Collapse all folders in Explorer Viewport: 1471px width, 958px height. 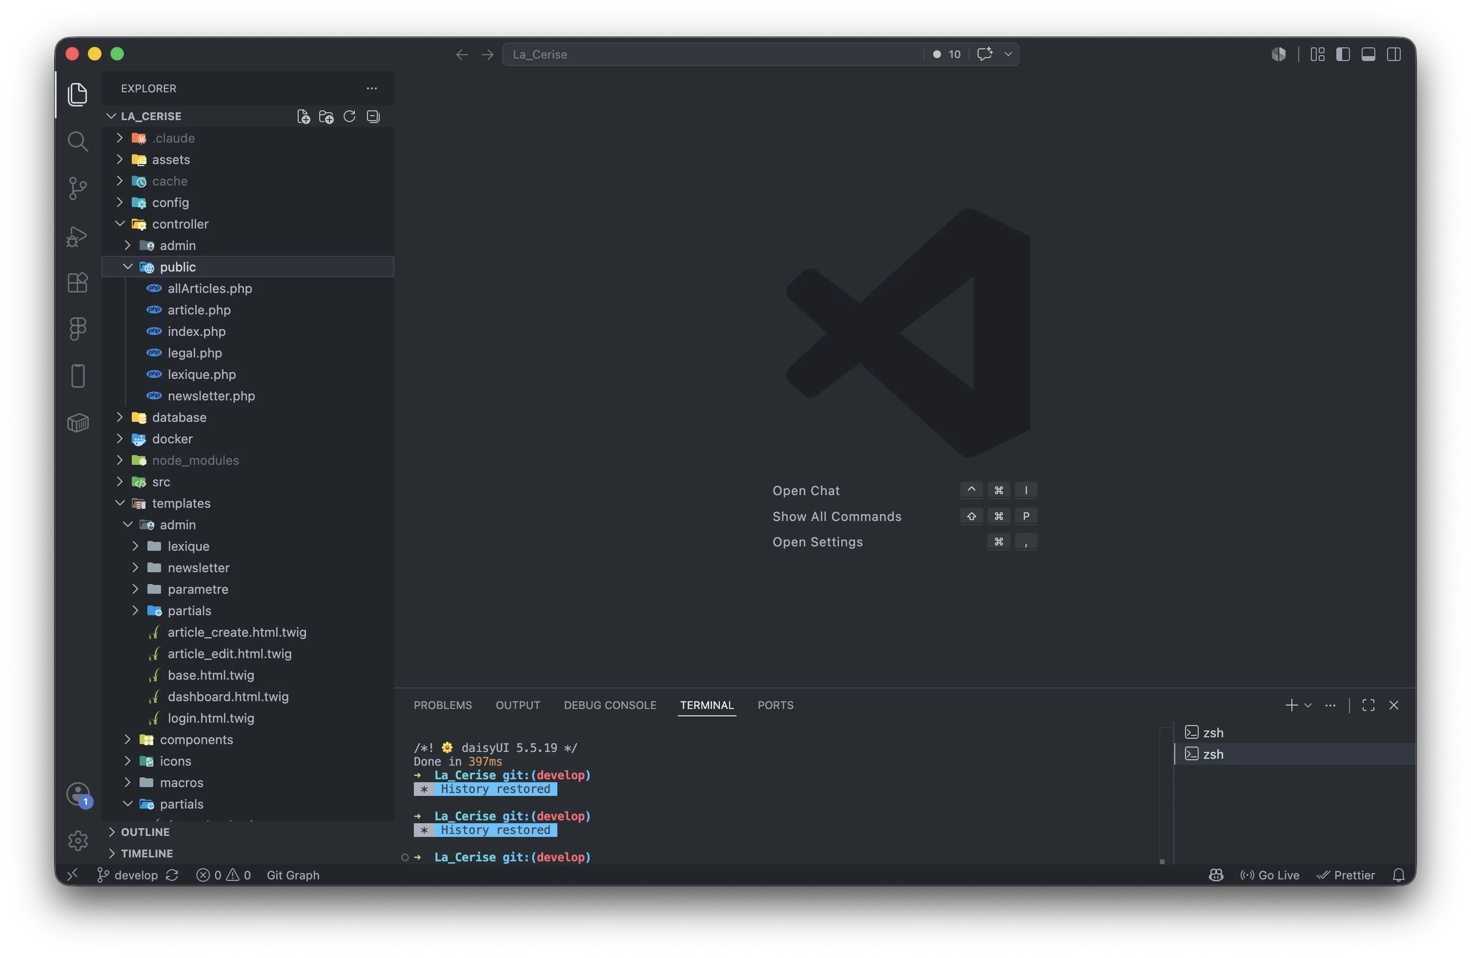click(373, 116)
